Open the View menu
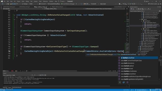This screenshot has height=91, width=162. tap(11, 1)
